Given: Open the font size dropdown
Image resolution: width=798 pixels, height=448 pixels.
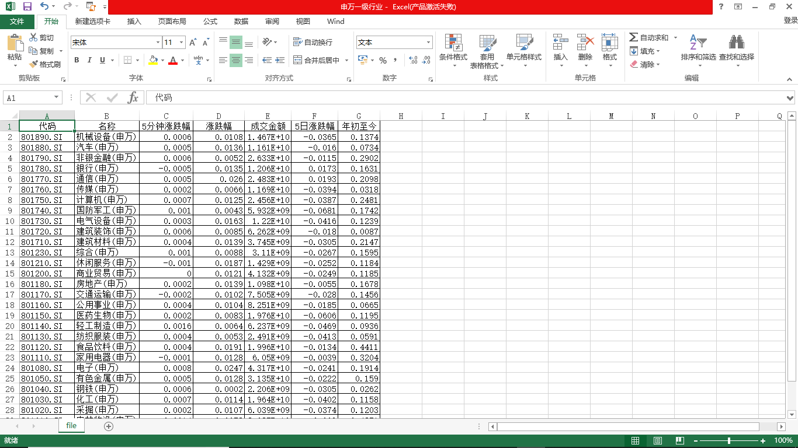Looking at the screenshot, I should 182,43.
